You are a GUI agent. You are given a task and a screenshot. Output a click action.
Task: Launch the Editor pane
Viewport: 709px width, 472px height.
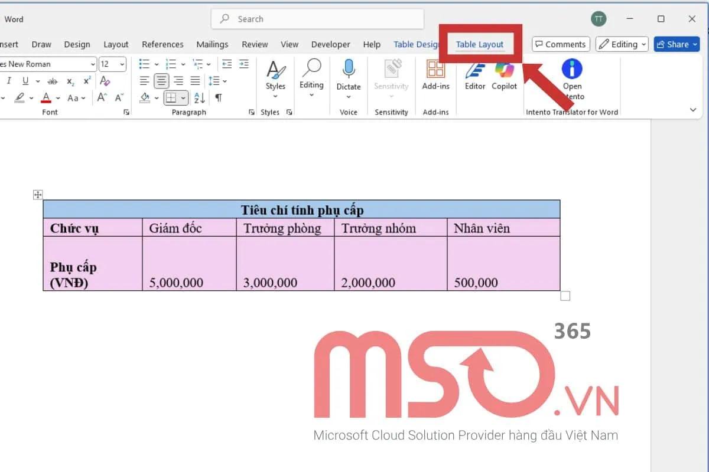474,77
